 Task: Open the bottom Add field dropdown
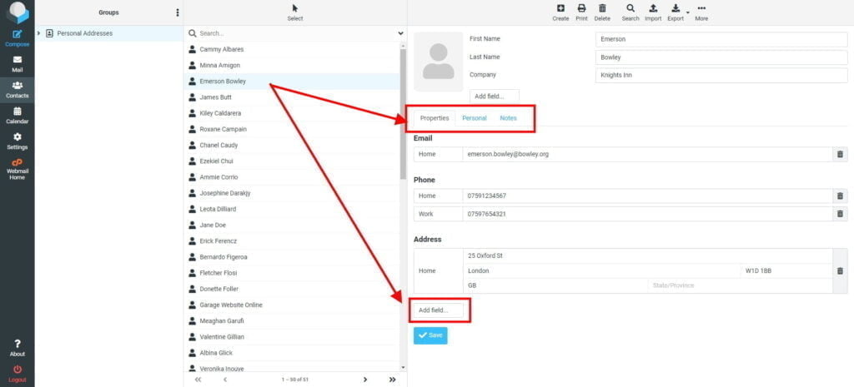click(x=439, y=310)
